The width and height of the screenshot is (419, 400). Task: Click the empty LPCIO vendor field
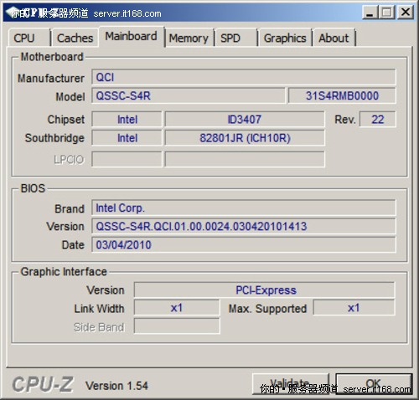point(127,159)
